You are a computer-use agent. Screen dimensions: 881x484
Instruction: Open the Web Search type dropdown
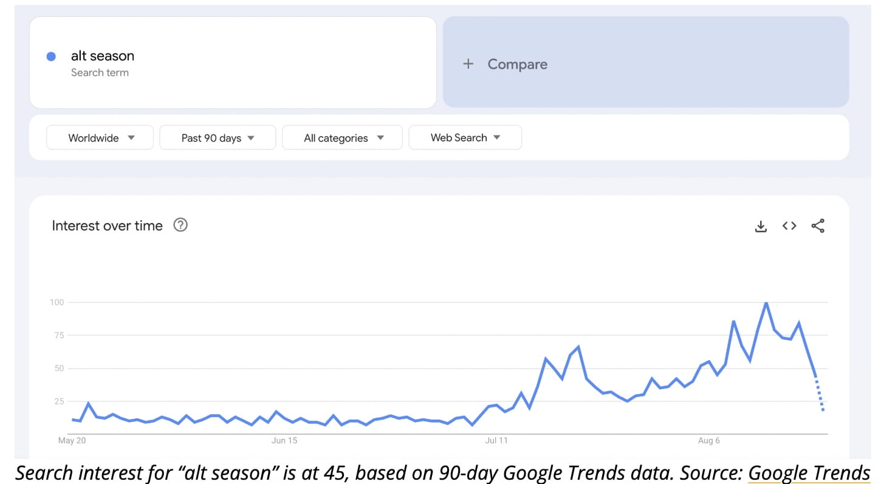coord(465,137)
